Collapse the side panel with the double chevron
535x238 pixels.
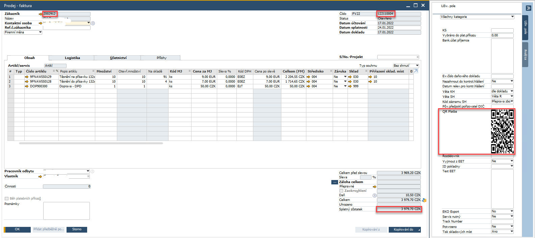529,8
